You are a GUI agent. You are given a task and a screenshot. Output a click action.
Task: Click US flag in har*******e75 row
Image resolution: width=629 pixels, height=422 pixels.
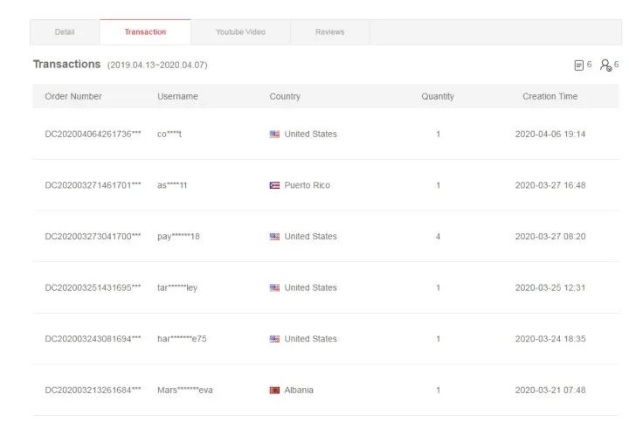pos(274,339)
